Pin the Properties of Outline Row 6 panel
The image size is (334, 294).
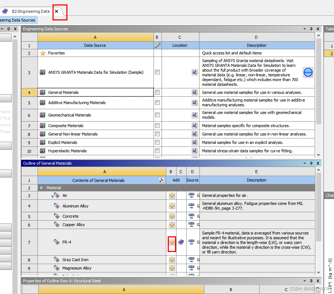point(311,281)
